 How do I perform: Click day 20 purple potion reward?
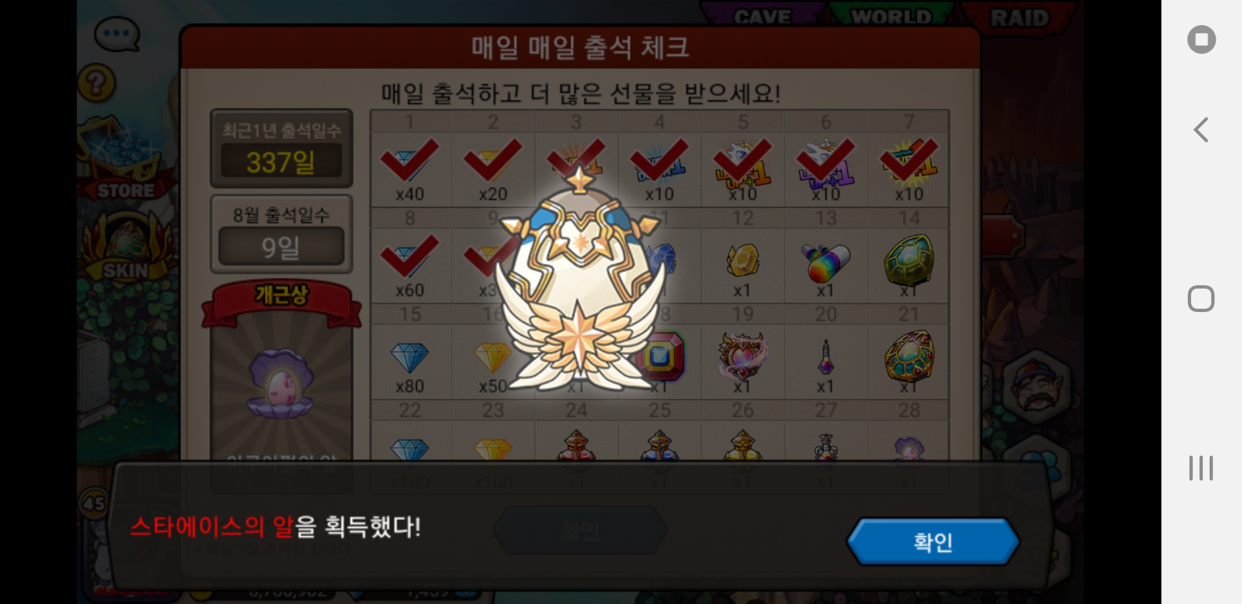pos(826,361)
